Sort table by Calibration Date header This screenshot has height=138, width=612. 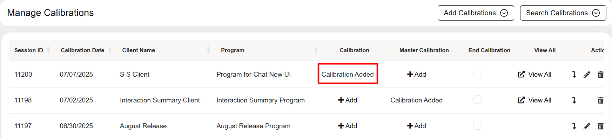(x=86, y=50)
